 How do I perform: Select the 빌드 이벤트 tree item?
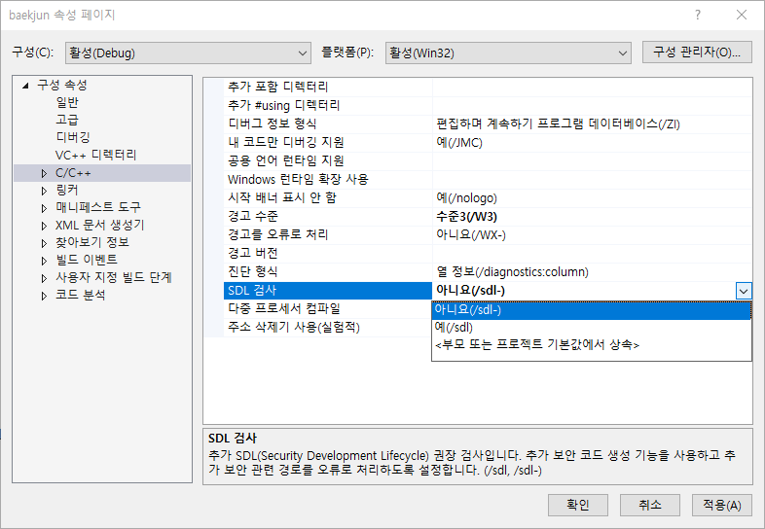[x=87, y=260]
